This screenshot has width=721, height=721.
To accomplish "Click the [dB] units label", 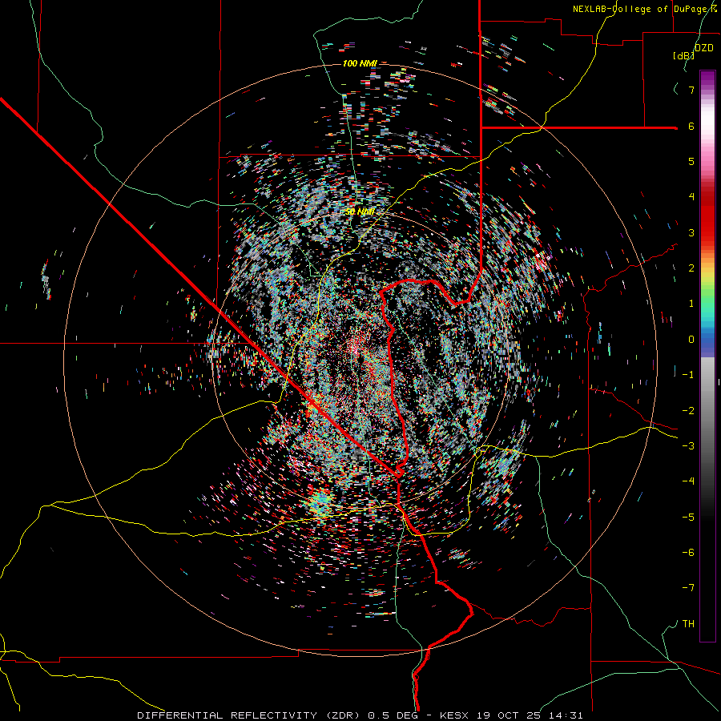I will coord(683,55).
